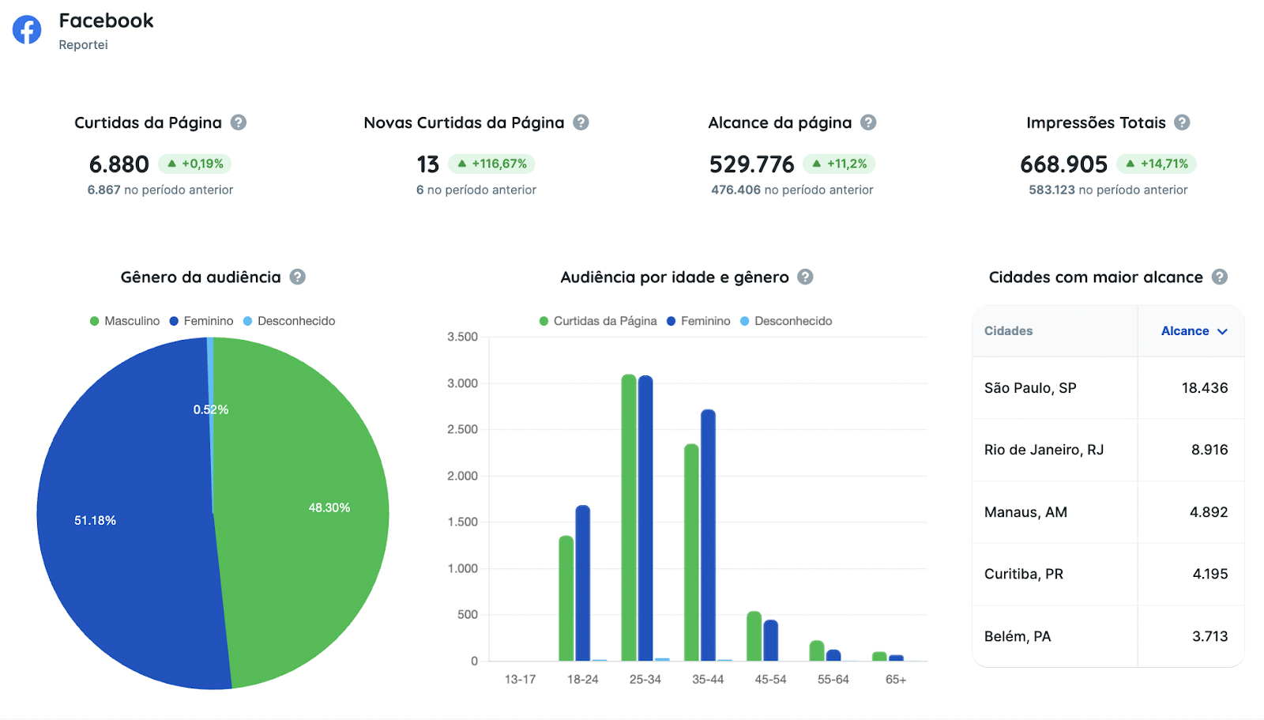This screenshot has width=1264, height=720.
Task: Click the Cidades column header
Action: (x=1008, y=331)
